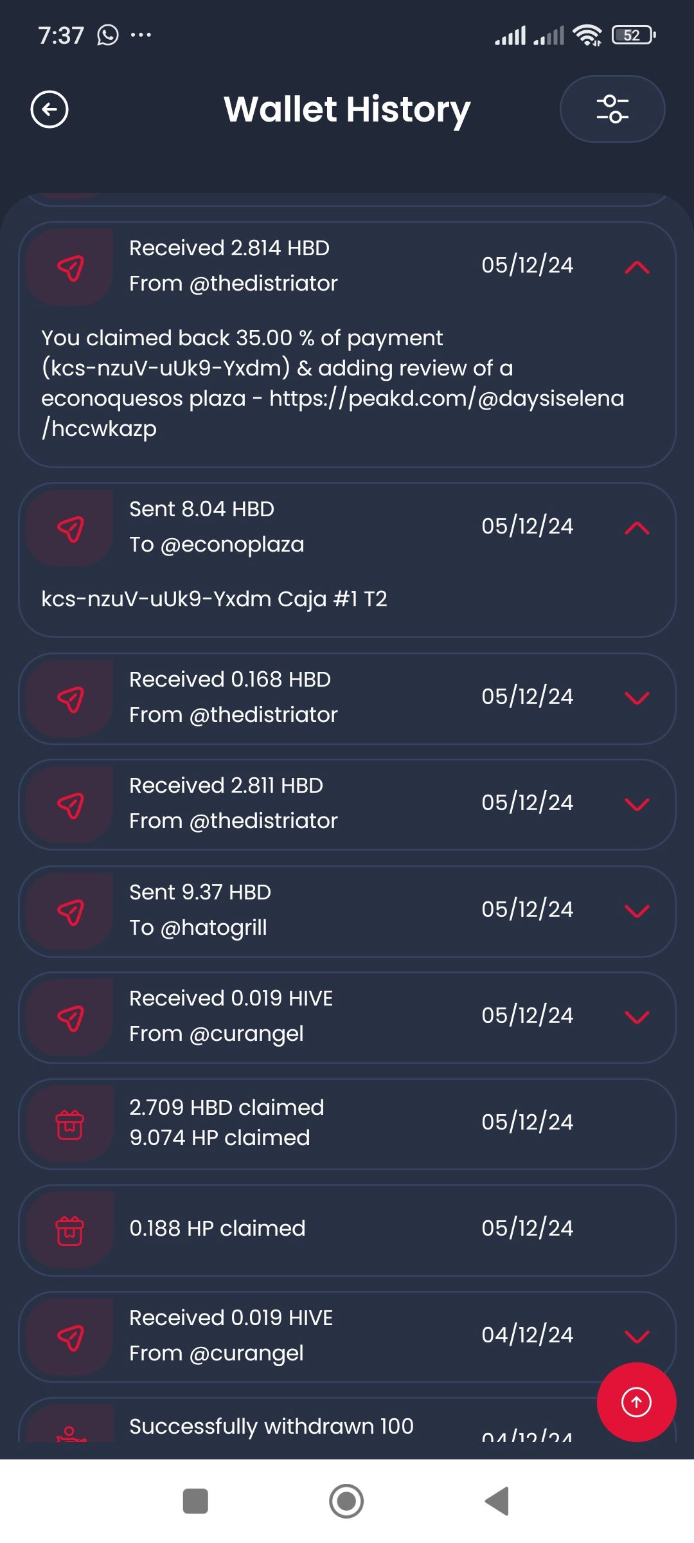
Task: Tap gift icon on 0.188 HP claimed
Action: click(70, 1231)
